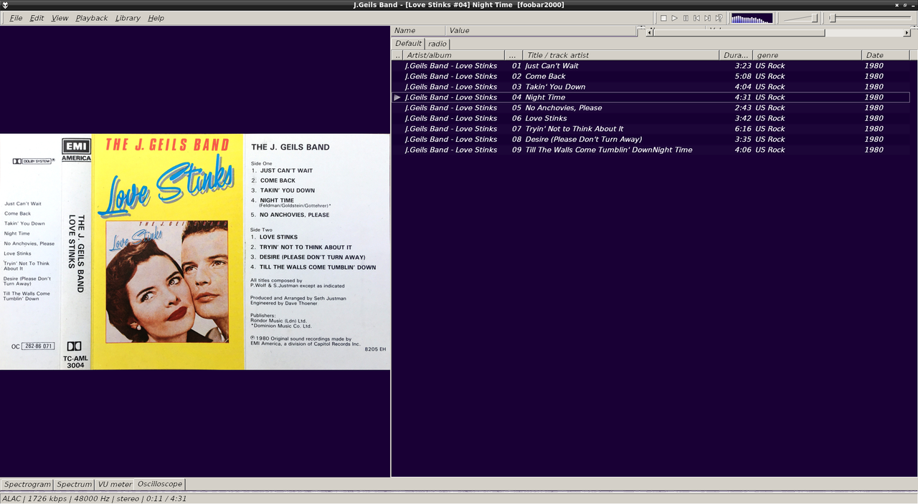Select track 02 Come Back

tap(650, 76)
